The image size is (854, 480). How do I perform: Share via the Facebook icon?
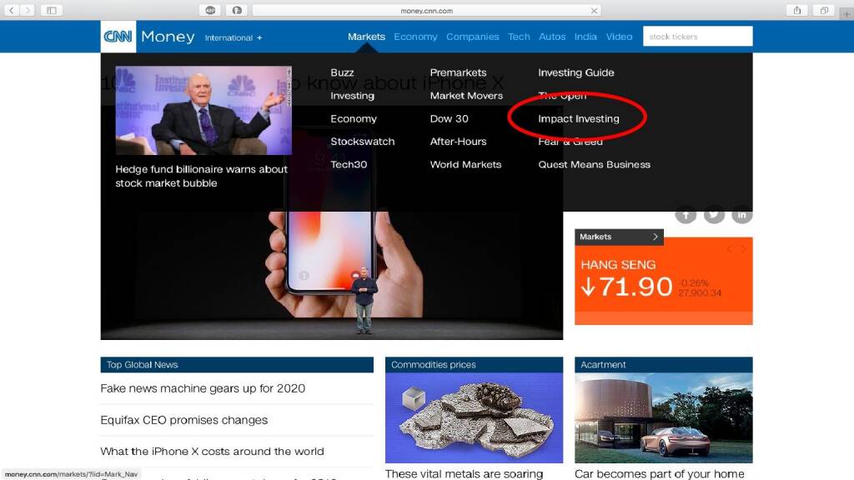point(686,215)
